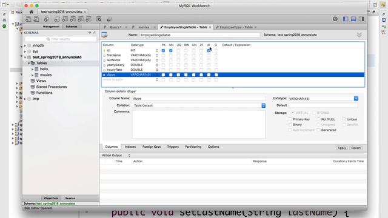Screen dimensions: 388x218
Task: Click the Apply button
Action: [x=342, y=148]
